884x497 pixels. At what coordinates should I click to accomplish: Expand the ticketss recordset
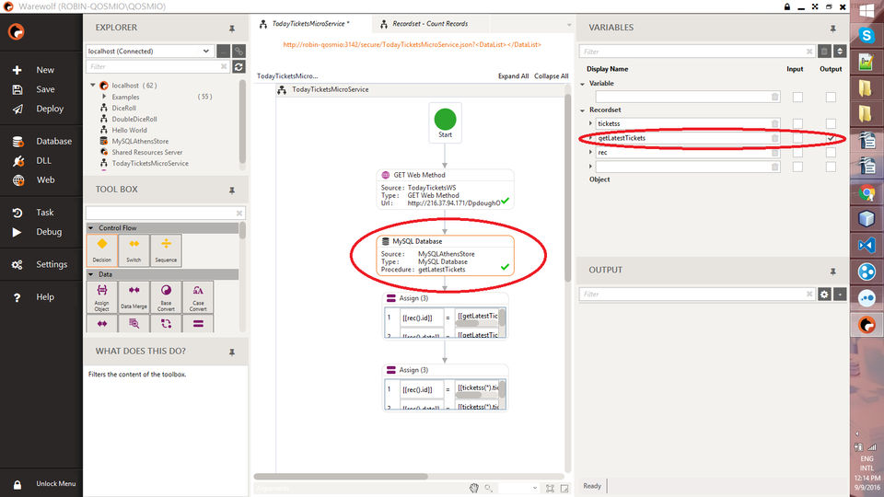(x=591, y=123)
